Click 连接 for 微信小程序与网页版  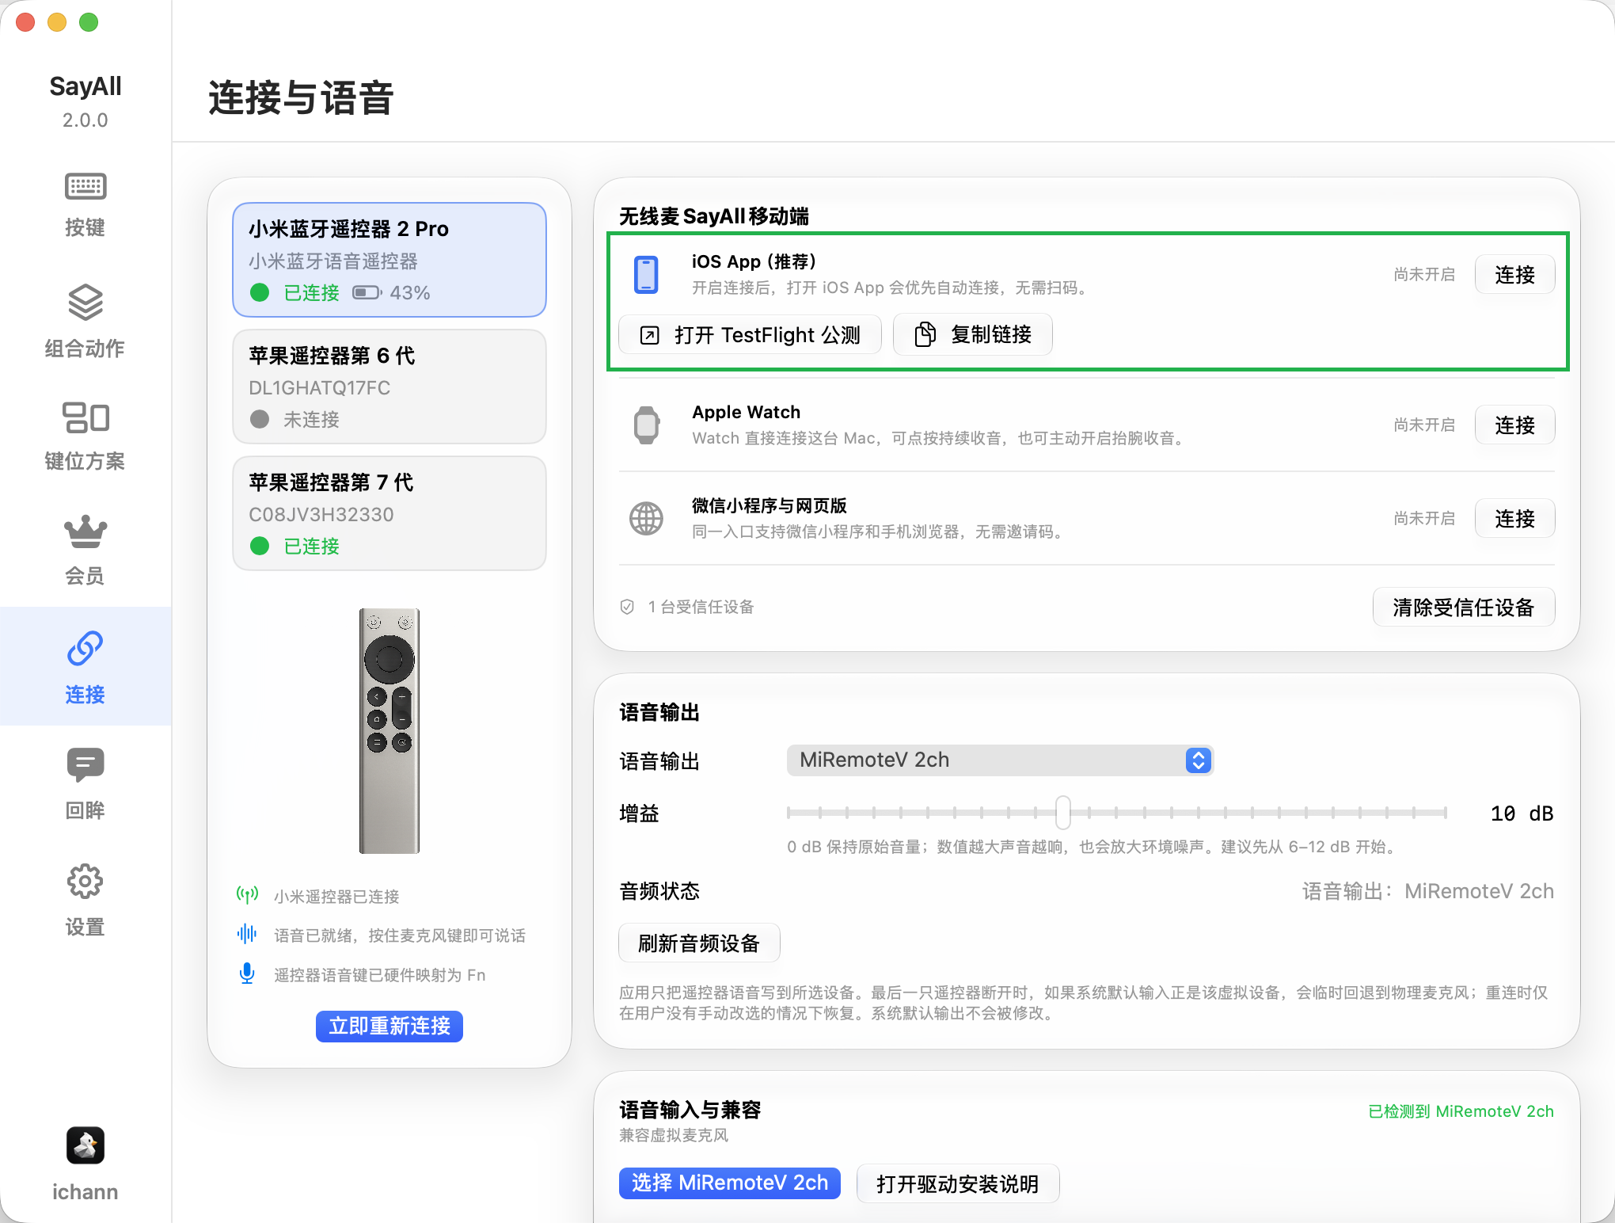[1514, 519]
